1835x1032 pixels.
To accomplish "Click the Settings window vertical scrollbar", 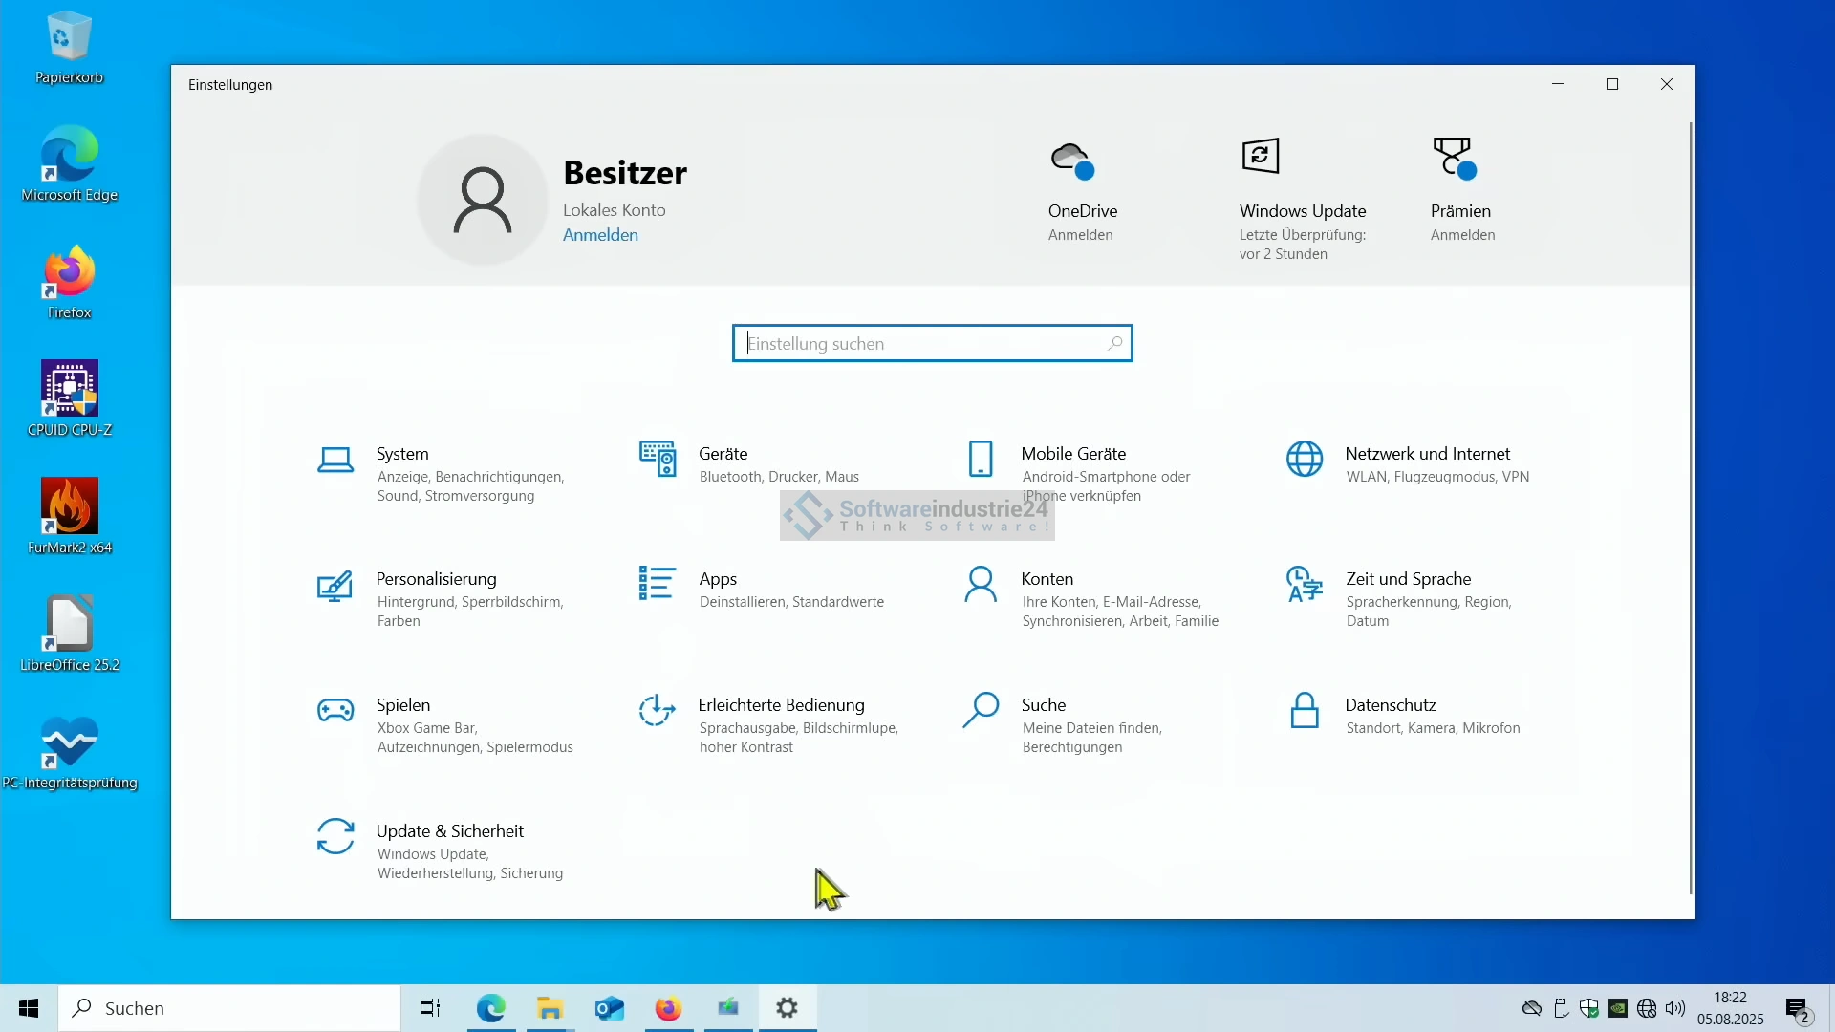I will click(x=1690, y=506).
